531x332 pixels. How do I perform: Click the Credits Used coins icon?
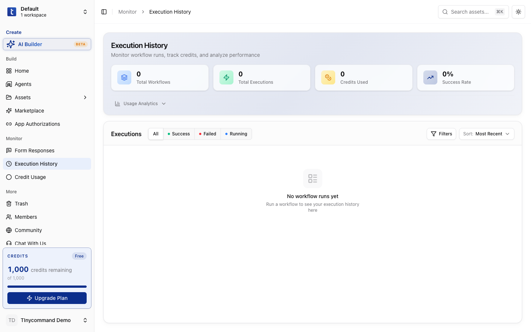tap(328, 77)
